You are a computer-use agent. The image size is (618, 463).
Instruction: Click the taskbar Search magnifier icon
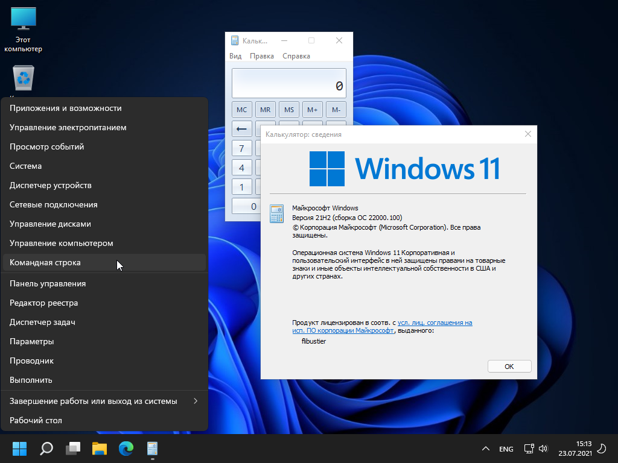pyautogui.click(x=46, y=449)
